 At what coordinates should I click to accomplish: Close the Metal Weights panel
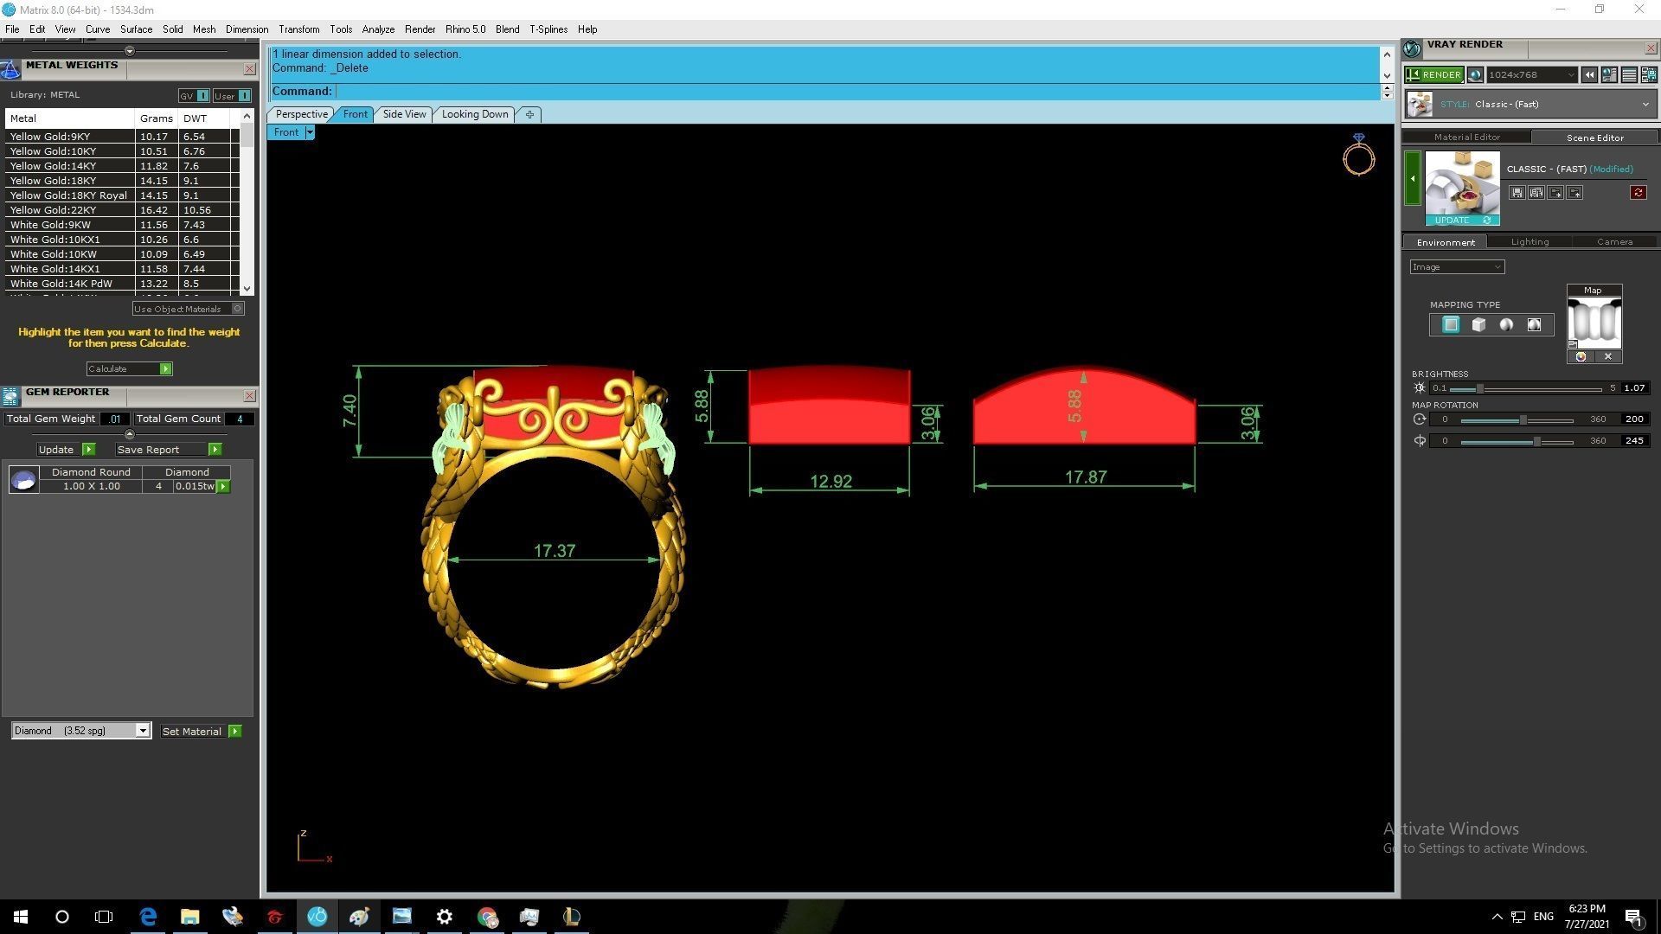click(x=249, y=69)
